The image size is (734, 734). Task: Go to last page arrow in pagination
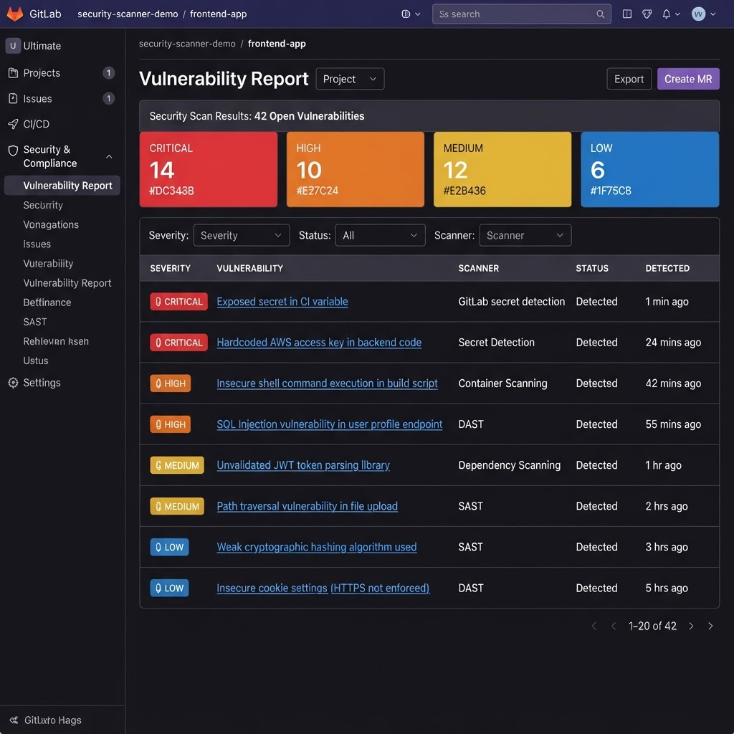[x=710, y=626]
